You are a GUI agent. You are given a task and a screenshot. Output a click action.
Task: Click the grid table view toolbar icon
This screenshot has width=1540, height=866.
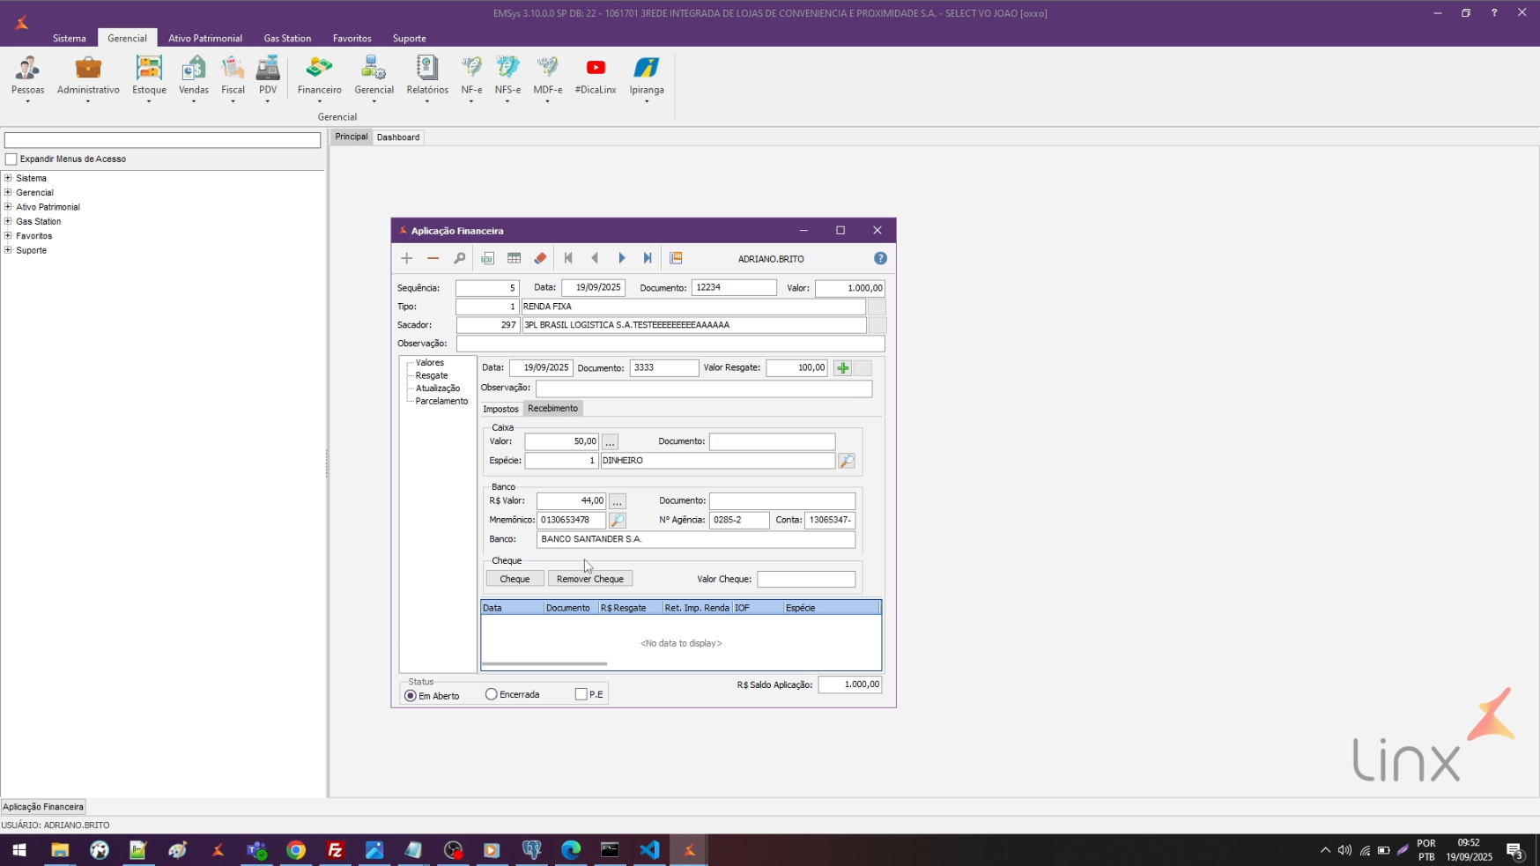[x=514, y=258]
